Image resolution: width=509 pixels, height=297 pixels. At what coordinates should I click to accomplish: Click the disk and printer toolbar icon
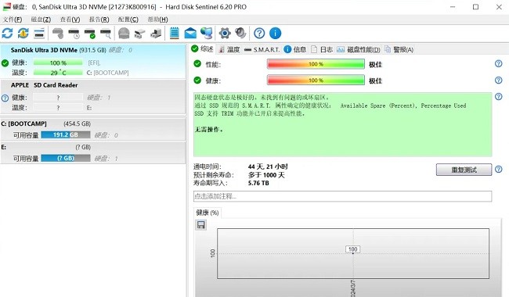point(156,34)
